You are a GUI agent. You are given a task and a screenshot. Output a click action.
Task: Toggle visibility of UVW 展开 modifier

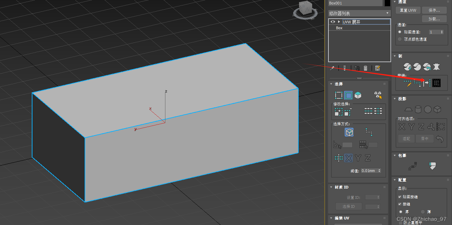coord(333,22)
